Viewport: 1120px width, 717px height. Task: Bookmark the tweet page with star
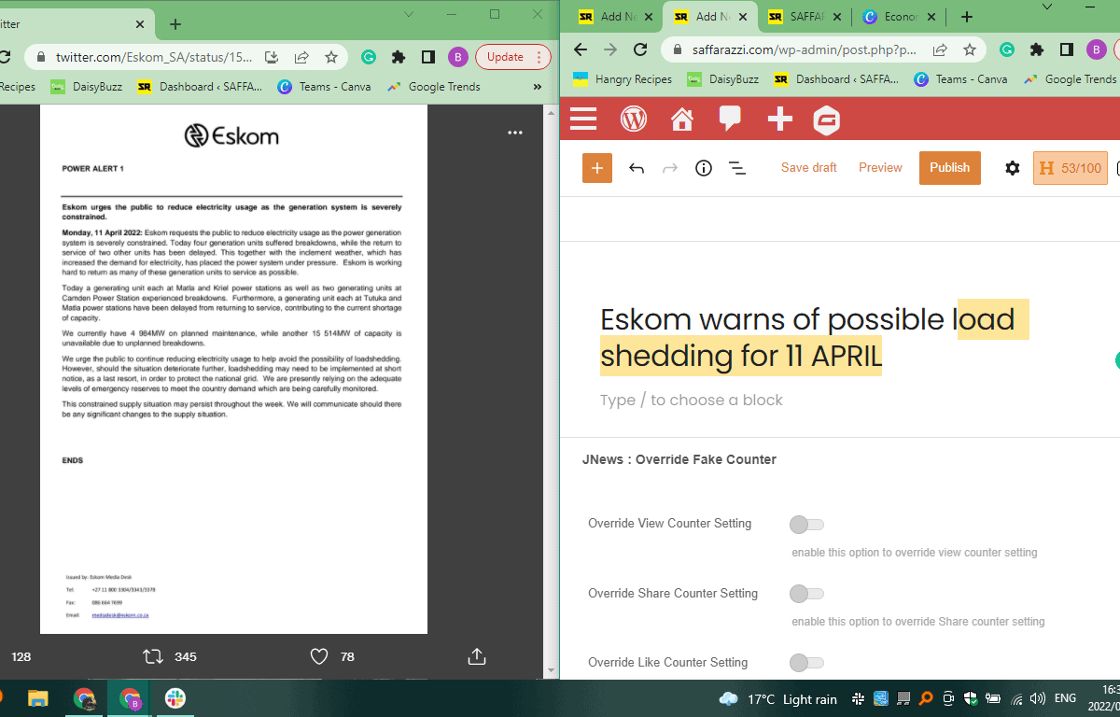coord(331,57)
